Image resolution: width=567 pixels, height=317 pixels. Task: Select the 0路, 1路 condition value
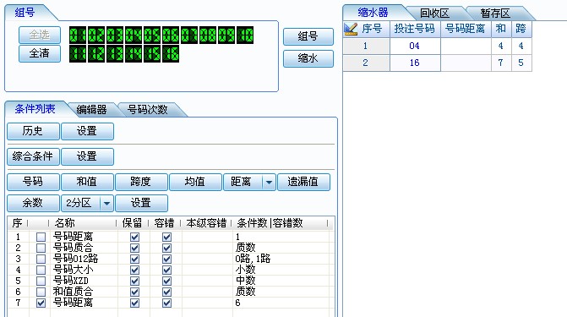(x=253, y=259)
